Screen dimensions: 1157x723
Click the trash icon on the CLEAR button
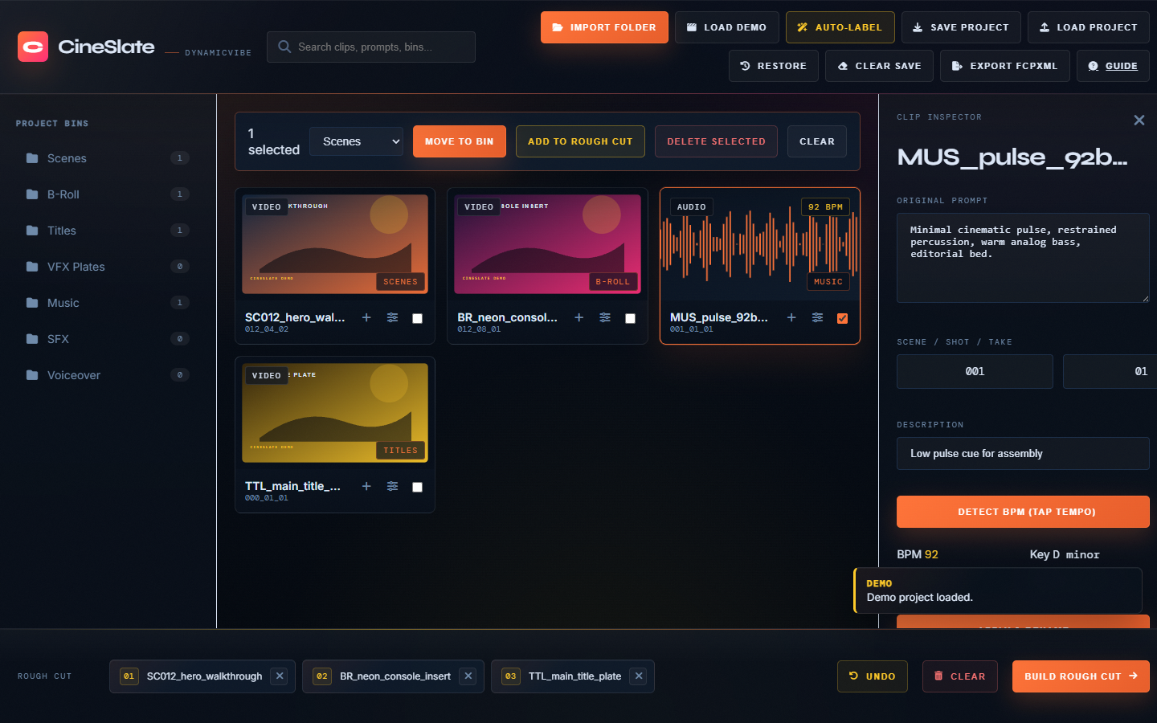pyautogui.click(x=939, y=676)
